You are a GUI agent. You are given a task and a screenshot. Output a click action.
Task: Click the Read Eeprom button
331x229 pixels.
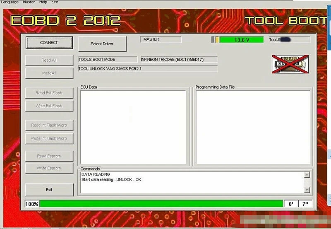tap(49, 156)
